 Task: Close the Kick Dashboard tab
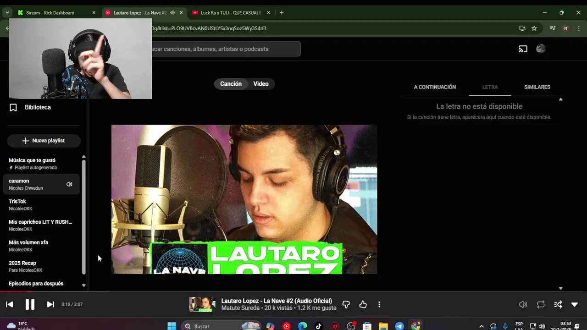(94, 13)
